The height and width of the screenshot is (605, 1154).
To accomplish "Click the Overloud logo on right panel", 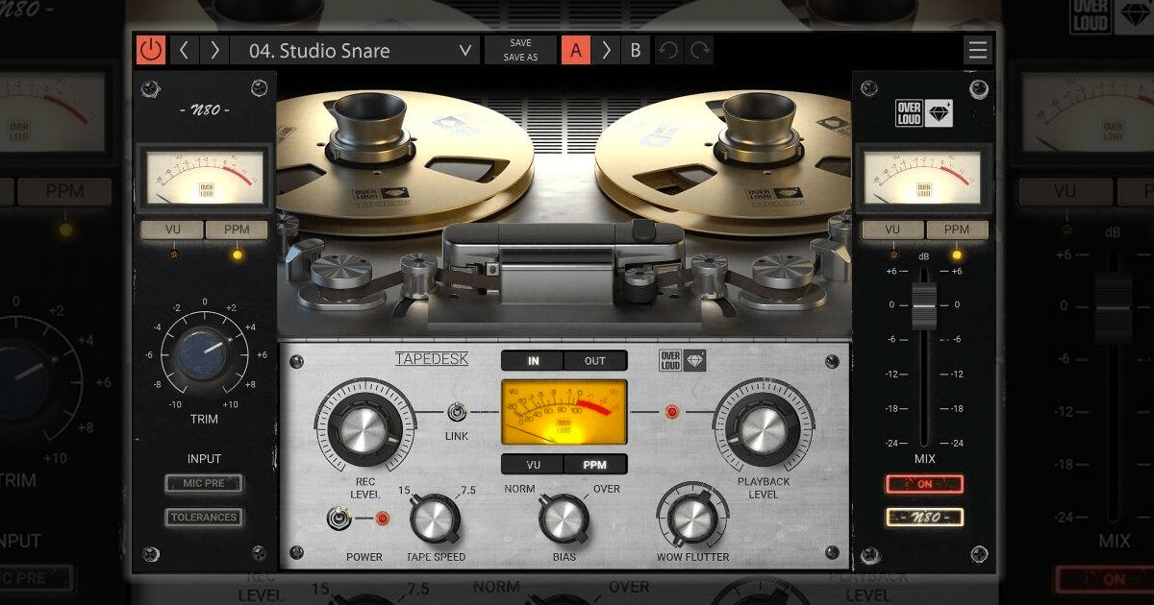I will point(924,112).
